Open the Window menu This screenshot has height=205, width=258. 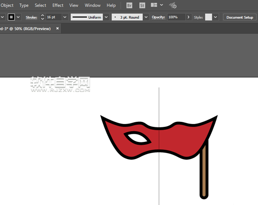[x=92, y=6]
